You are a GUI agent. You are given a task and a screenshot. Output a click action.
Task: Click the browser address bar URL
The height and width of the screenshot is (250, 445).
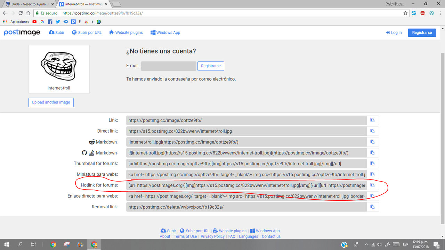103,13
